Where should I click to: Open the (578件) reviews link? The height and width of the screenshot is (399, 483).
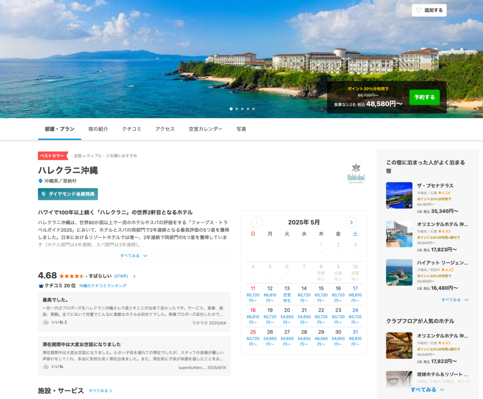coord(121,276)
